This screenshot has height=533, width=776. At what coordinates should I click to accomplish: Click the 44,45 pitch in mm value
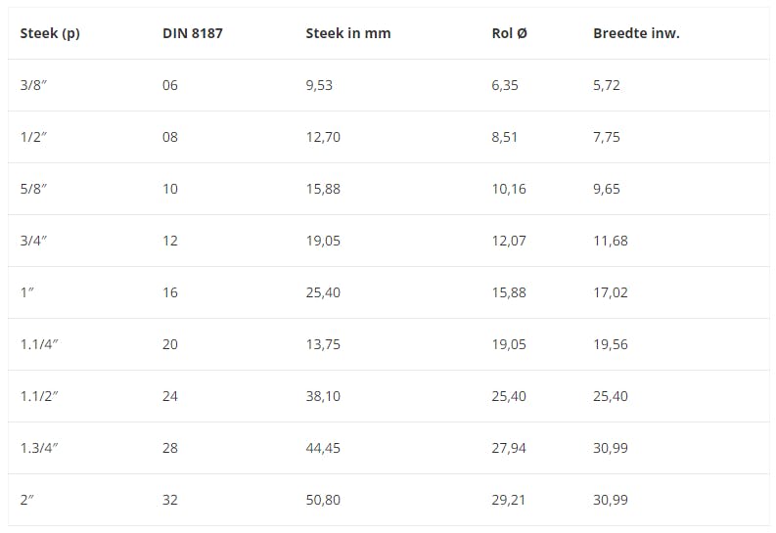(323, 448)
